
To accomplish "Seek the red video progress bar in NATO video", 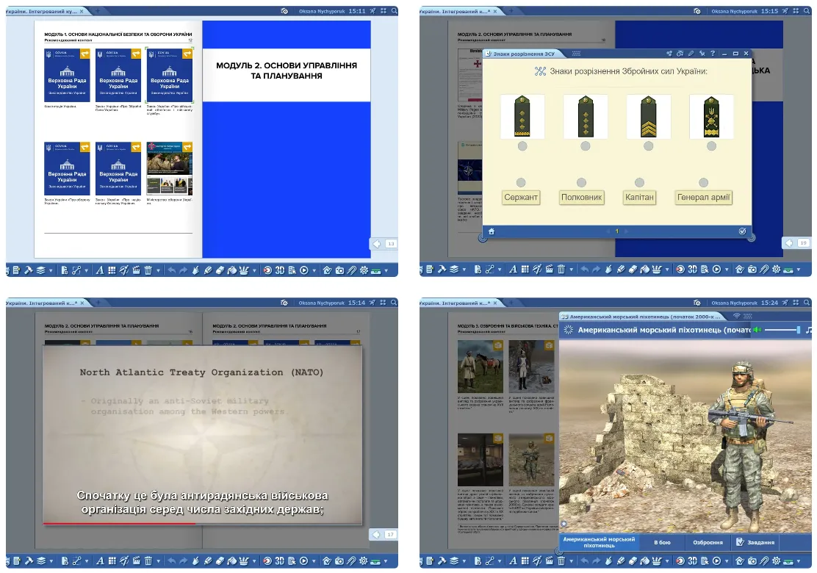I will coord(202,523).
